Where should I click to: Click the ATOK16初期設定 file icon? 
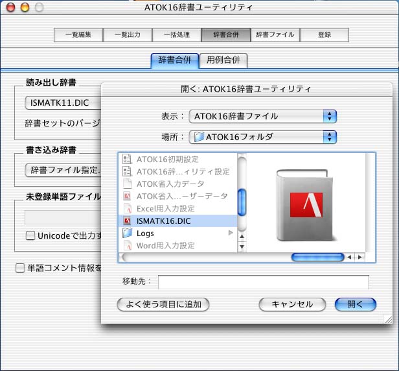click(x=127, y=159)
